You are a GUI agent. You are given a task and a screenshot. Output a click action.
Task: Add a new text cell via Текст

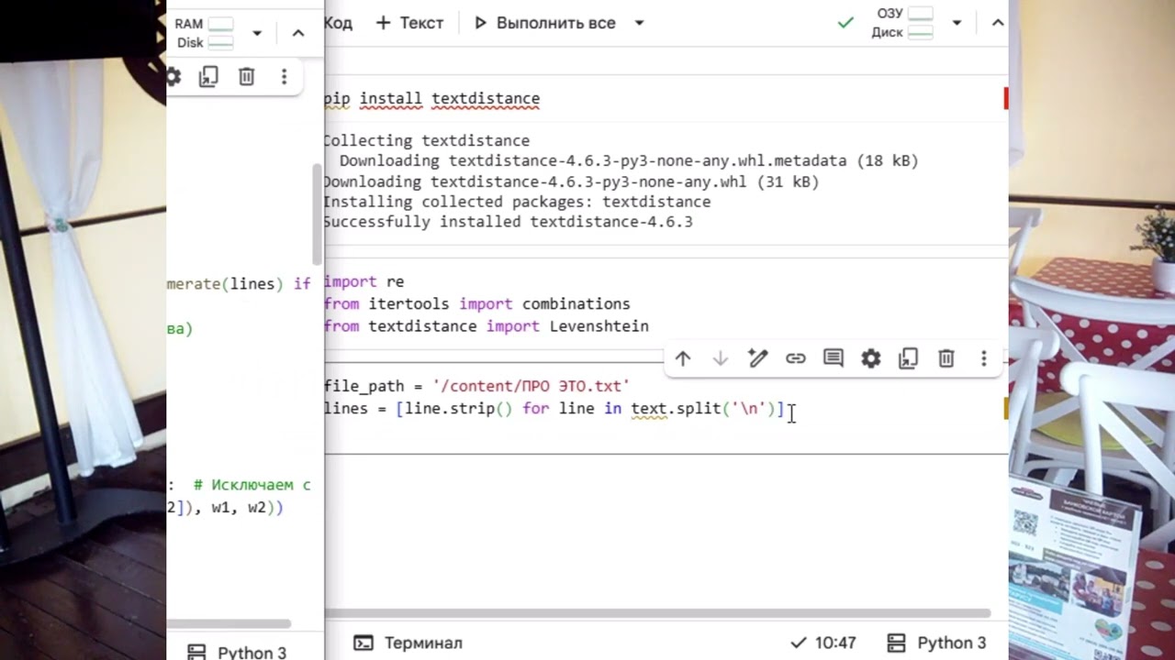coord(409,23)
